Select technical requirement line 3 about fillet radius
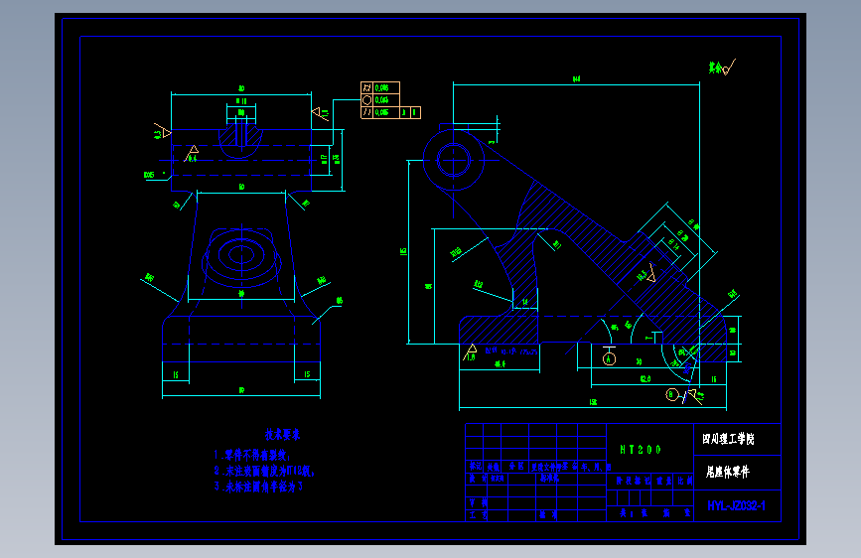861x558 pixels. tap(258, 487)
